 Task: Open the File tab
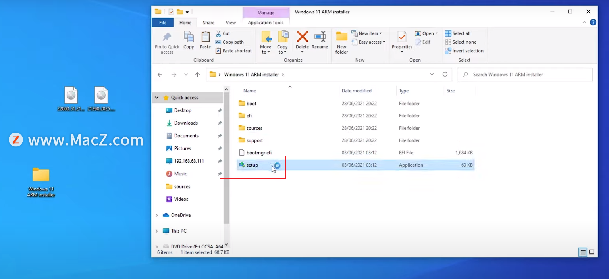[x=163, y=23]
